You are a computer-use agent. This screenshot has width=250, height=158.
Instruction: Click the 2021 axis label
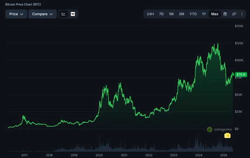(124, 155)
